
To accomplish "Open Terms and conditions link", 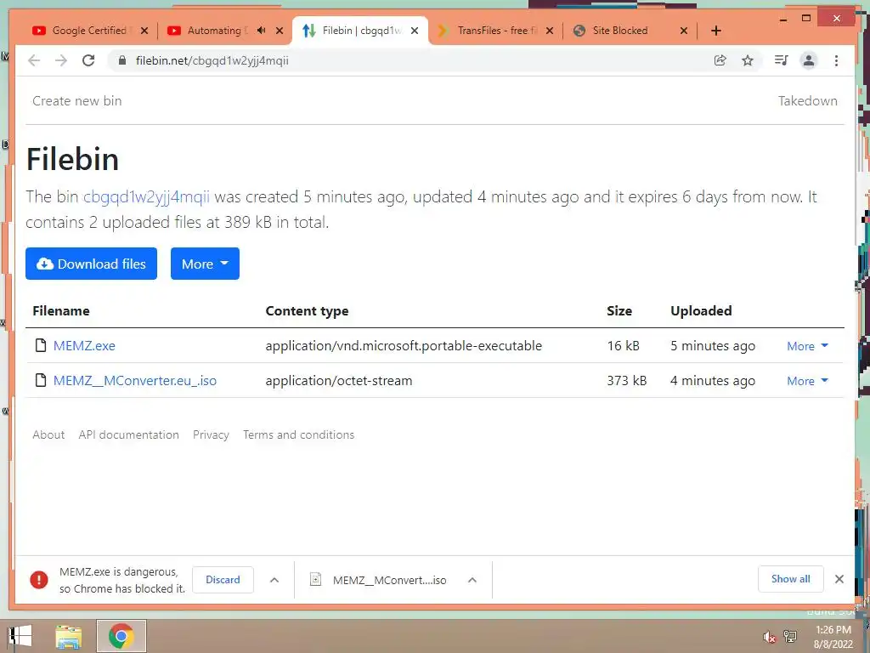I will click(x=298, y=434).
